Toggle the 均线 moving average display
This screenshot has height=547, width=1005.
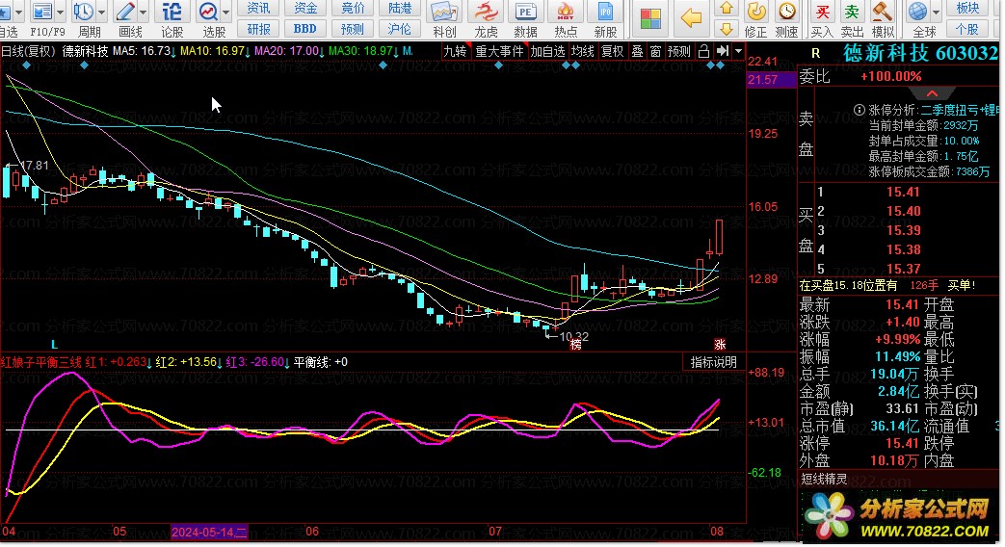[583, 51]
